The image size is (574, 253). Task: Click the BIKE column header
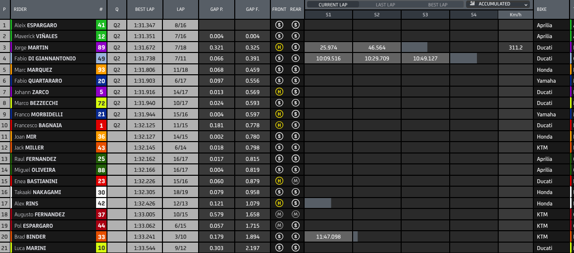552,9
